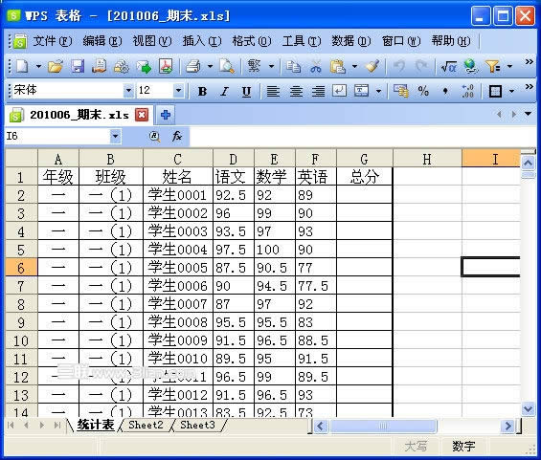Toggle Bold formatting
The height and width of the screenshot is (460, 541).
(x=202, y=91)
